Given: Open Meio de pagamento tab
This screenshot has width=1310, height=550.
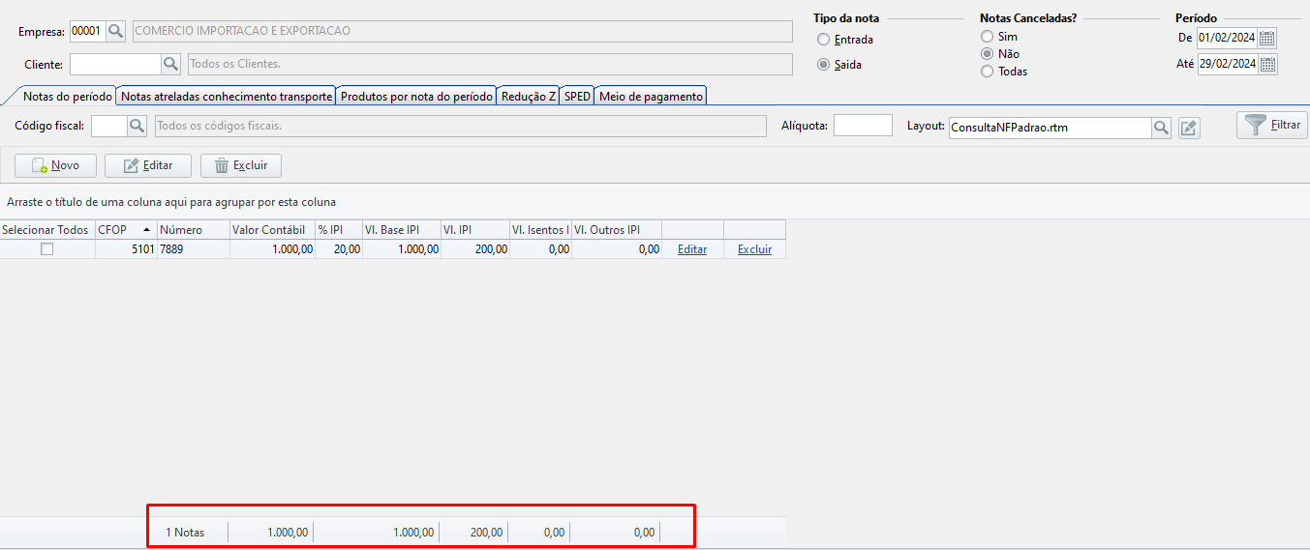Looking at the screenshot, I should click(651, 97).
